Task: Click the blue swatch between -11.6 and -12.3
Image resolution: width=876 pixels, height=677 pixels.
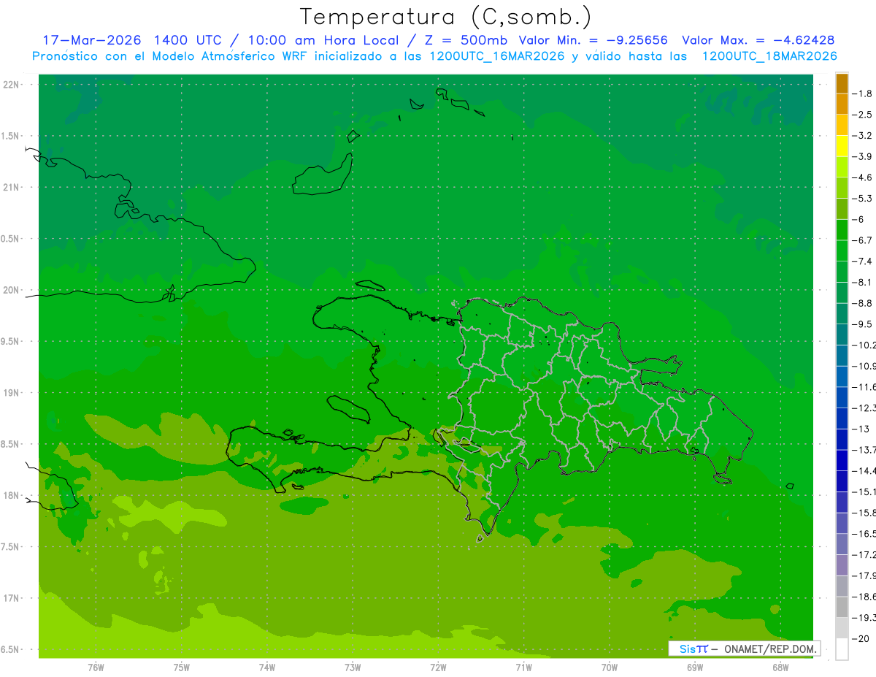Action: [842, 397]
